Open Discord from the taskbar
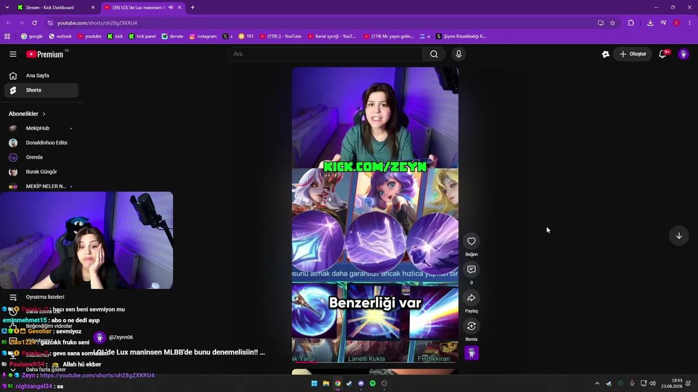The image size is (698, 392). coord(361,383)
